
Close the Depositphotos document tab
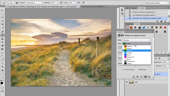pyautogui.click(x=79, y=6)
